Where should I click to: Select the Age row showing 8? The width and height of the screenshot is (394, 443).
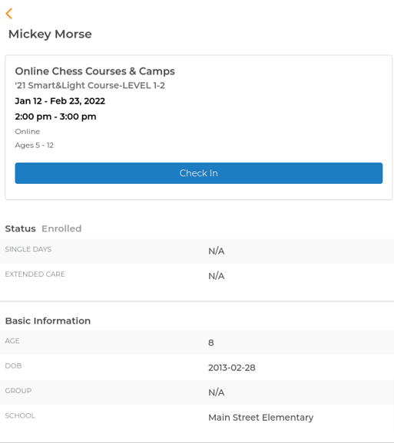(x=197, y=343)
